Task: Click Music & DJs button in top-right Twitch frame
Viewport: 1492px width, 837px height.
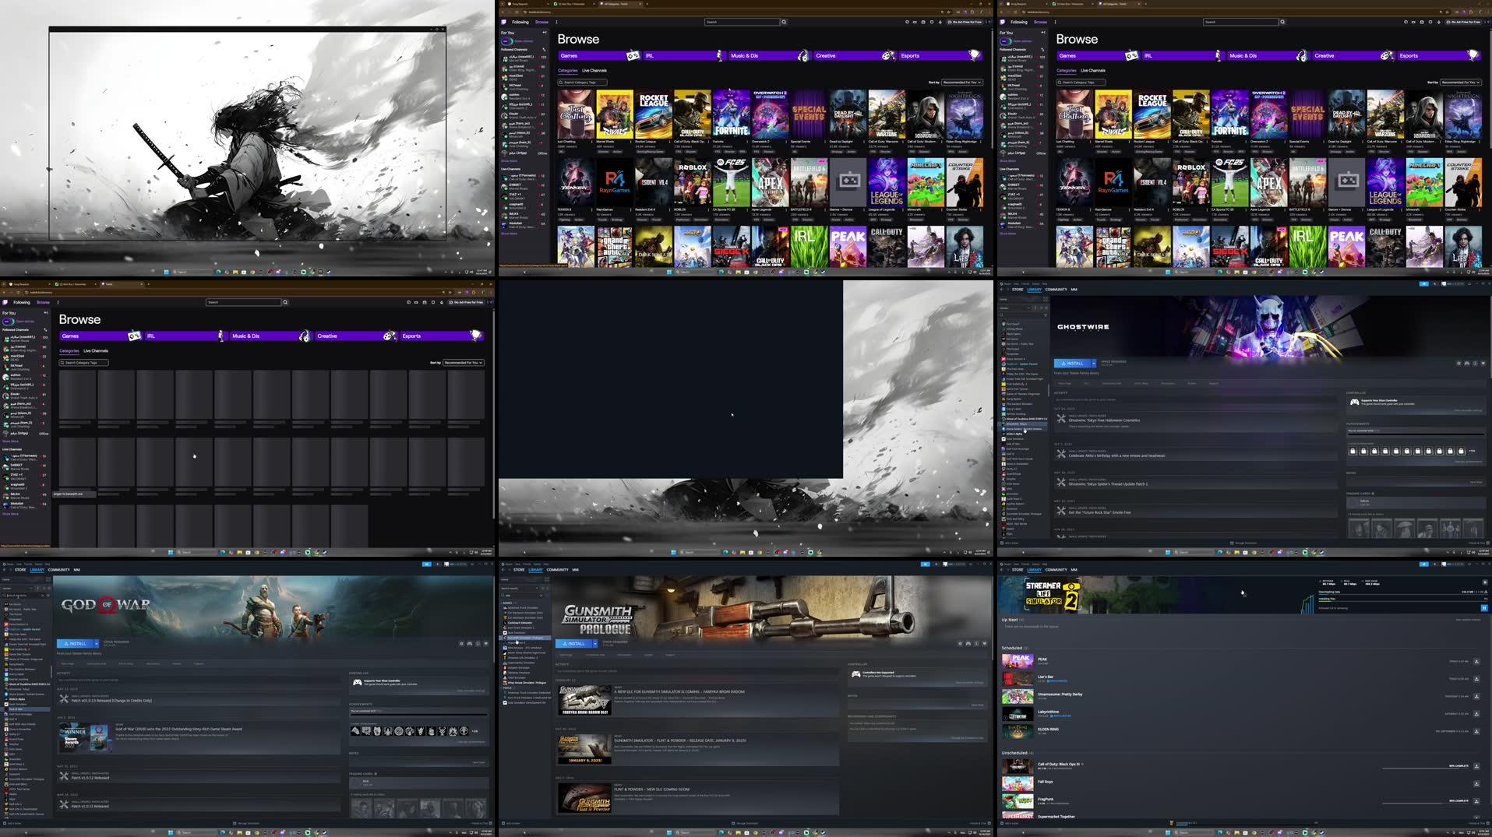Action: 1268,55
